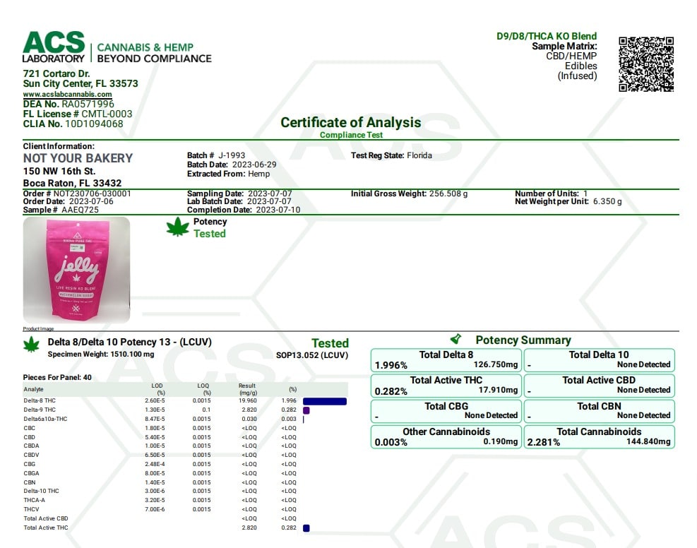This screenshot has height=548, width=697.
Task: Click the cannabis leaf icon beside Potency
Action: 178,227
